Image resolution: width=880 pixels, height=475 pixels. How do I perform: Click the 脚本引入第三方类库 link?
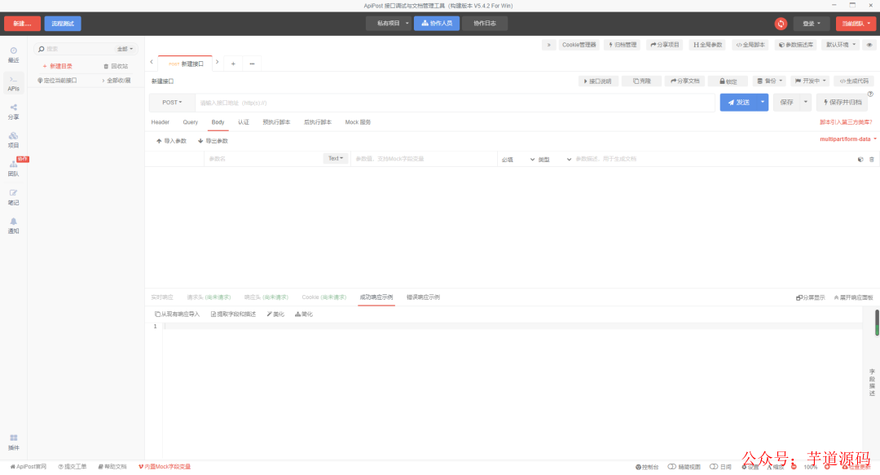[x=846, y=122]
